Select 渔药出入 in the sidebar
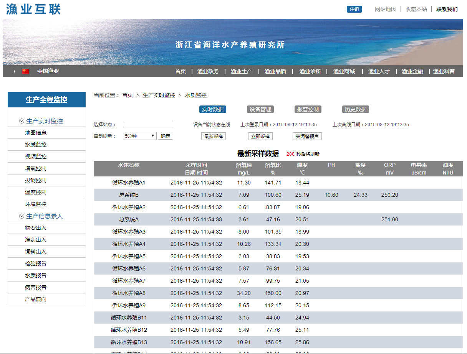The height and width of the screenshot is (354, 467). (36, 240)
